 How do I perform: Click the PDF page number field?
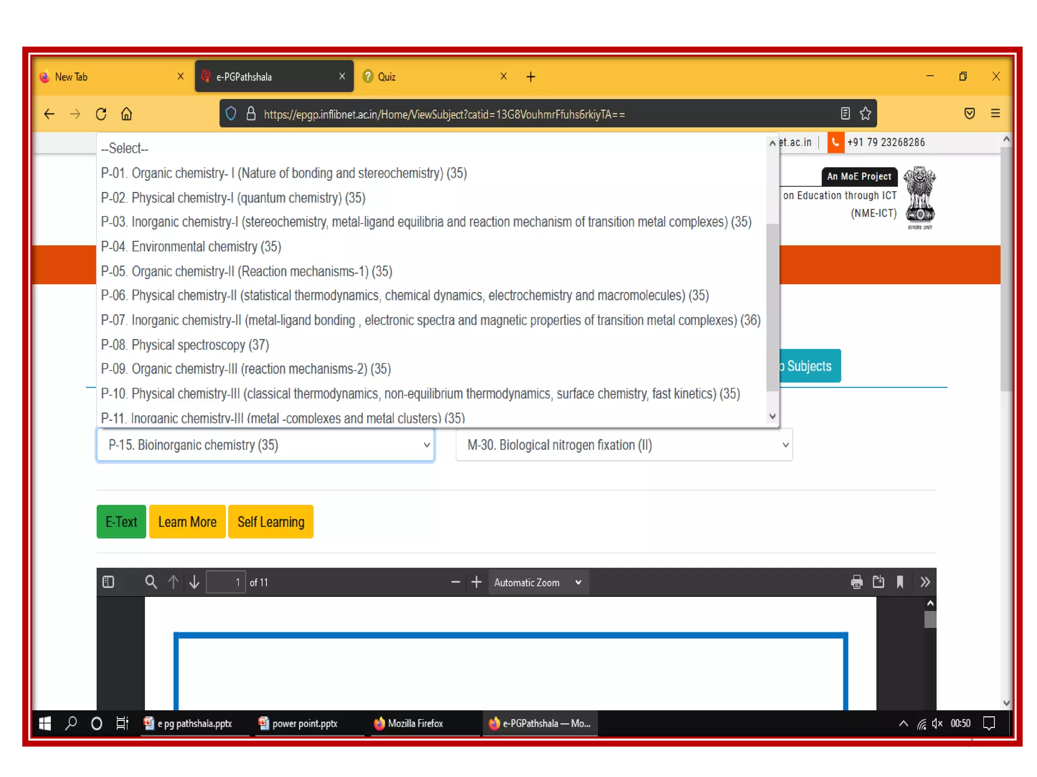pyautogui.click(x=226, y=582)
